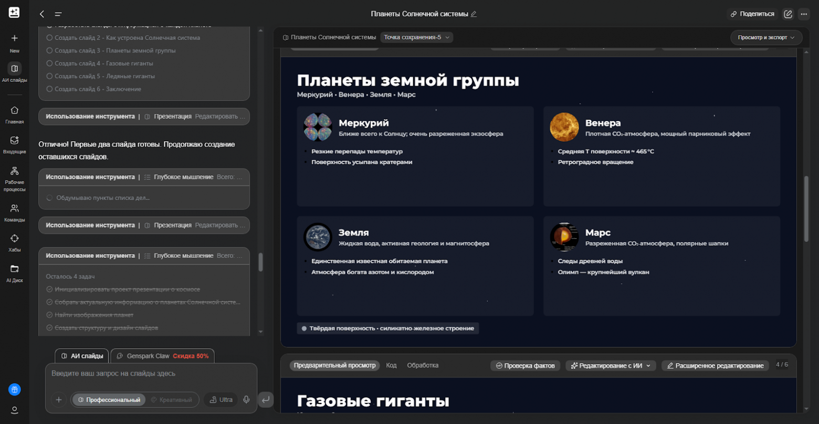Run Проверка фактов on the slides
Image resolution: width=819 pixels, height=424 pixels.
(x=524, y=366)
